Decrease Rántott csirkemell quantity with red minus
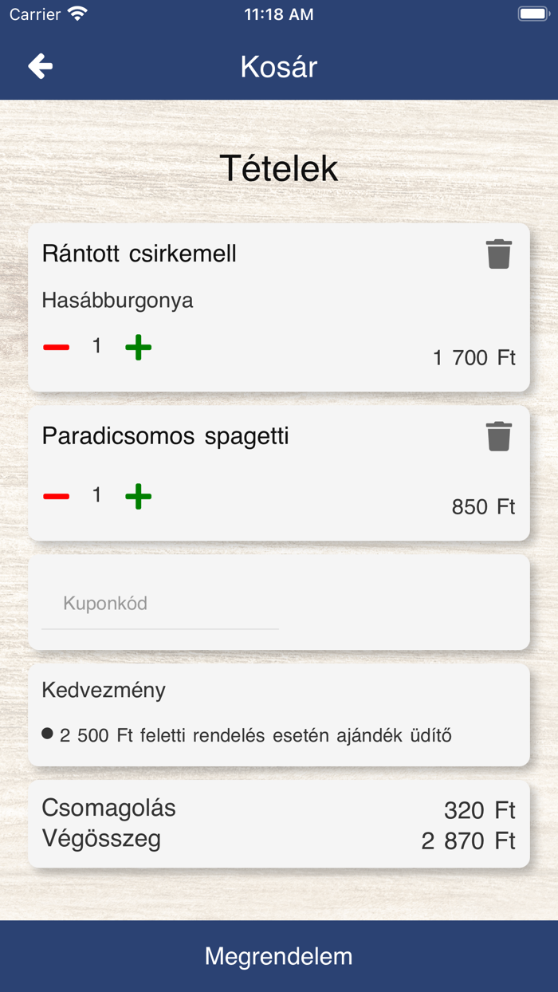Screen dimensions: 558x992 point(56,347)
